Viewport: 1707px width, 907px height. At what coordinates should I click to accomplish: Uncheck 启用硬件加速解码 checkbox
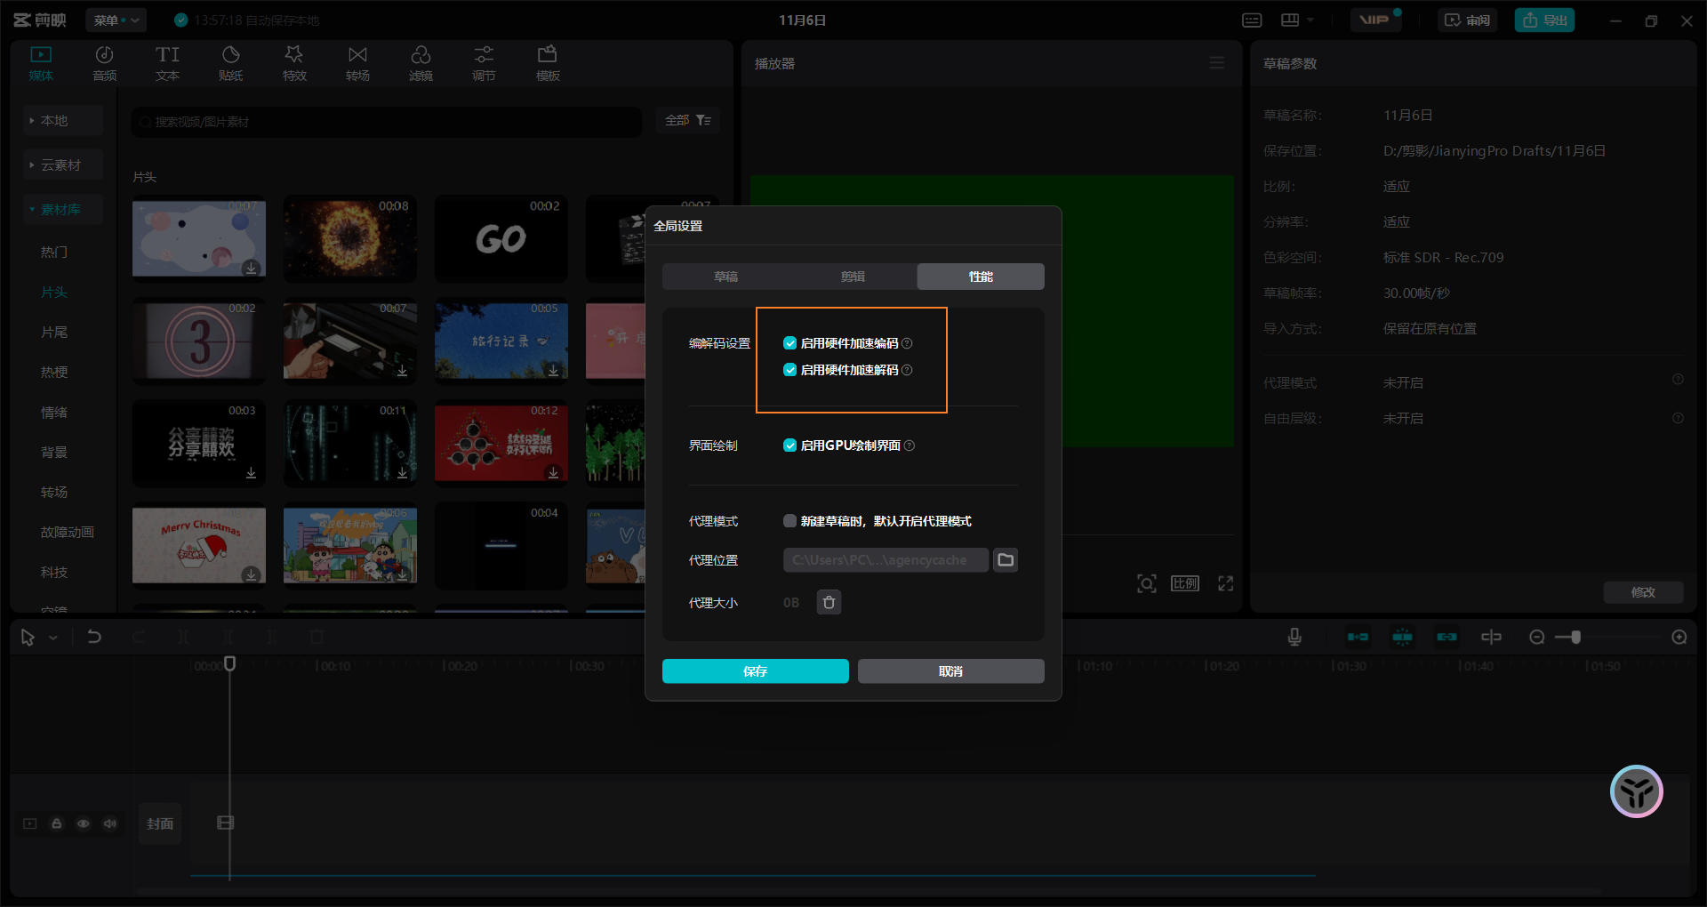pyautogui.click(x=789, y=370)
